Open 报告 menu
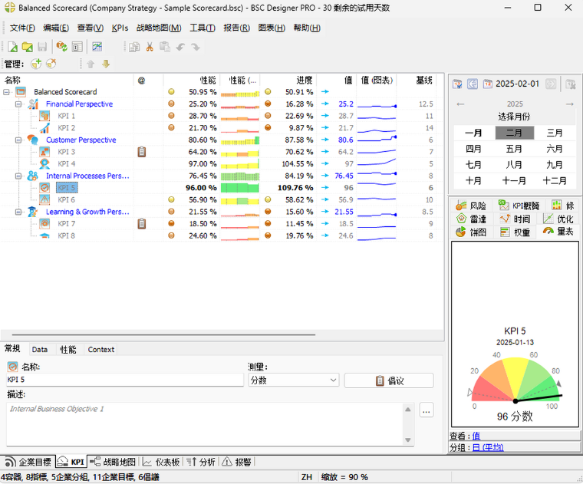Image resolution: width=583 pixels, height=484 pixels. [x=236, y=28]
